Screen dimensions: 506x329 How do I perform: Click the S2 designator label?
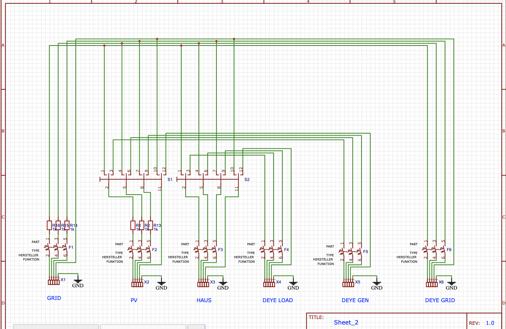coord(247,180)
